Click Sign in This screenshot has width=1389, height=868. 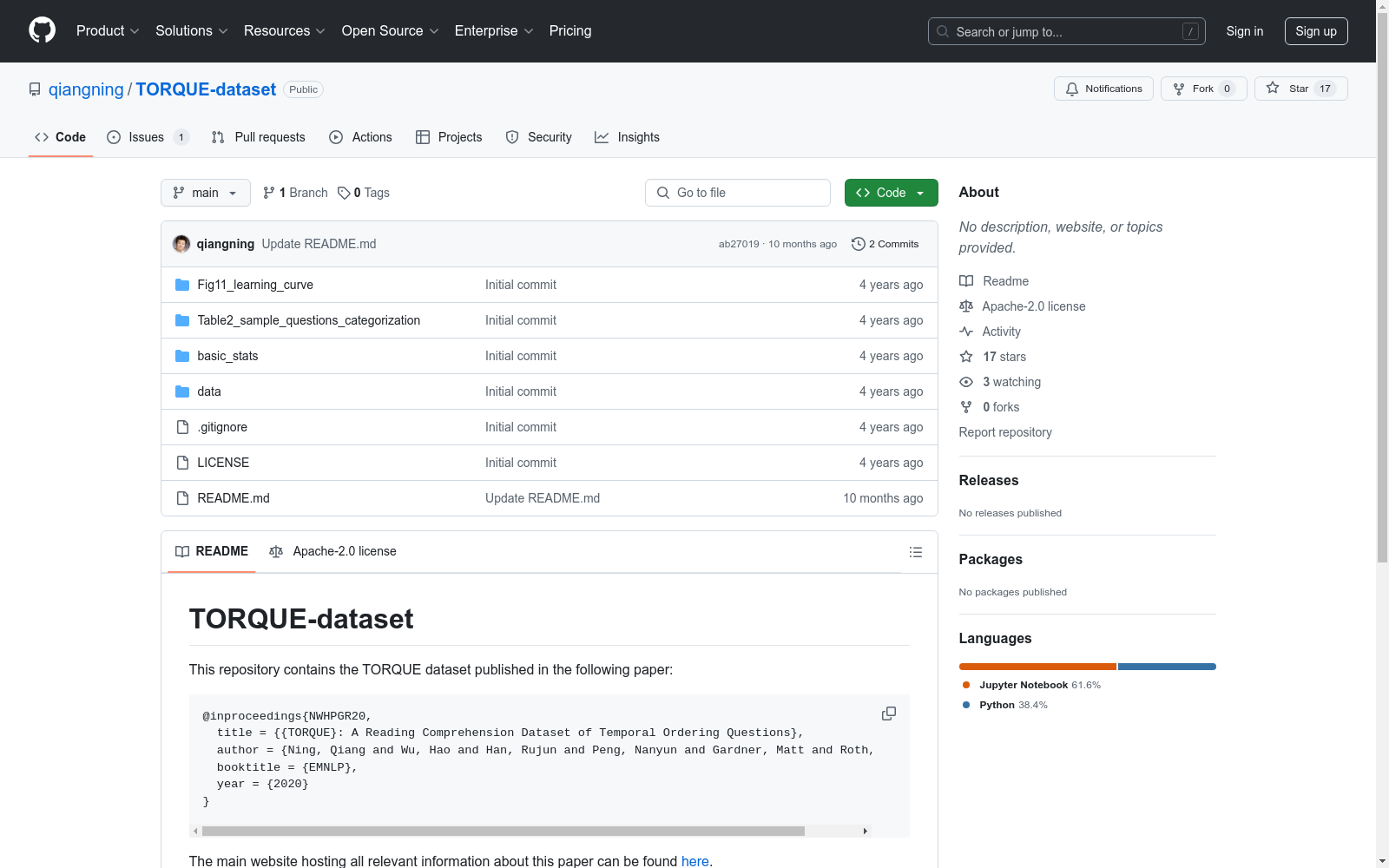click(1245, 31)
